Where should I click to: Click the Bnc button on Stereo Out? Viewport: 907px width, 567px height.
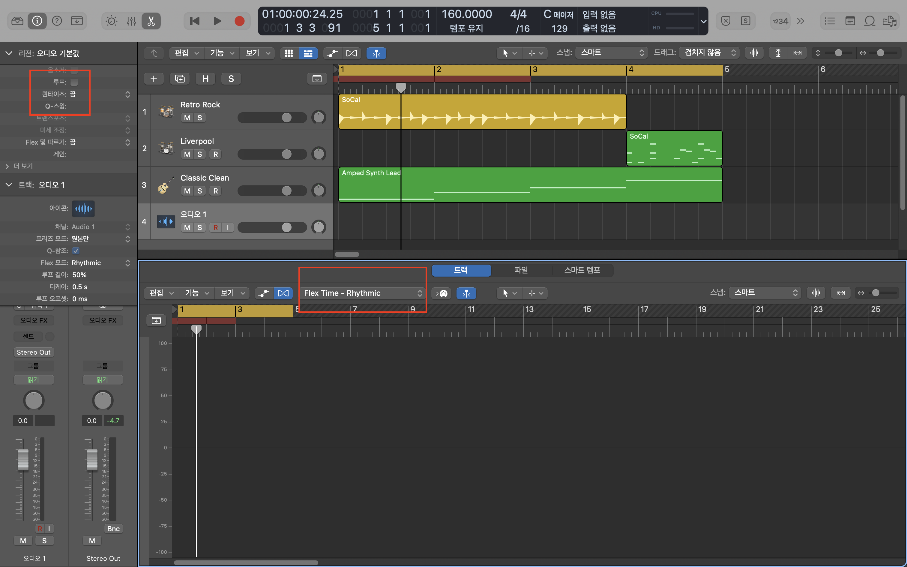tap(113, 528)
